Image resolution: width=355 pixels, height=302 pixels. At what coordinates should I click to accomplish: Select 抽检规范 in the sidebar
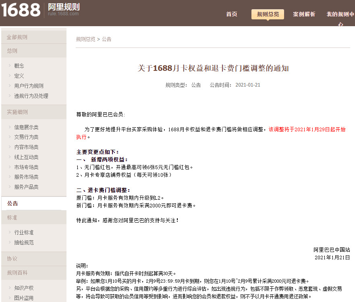(24, 242)
